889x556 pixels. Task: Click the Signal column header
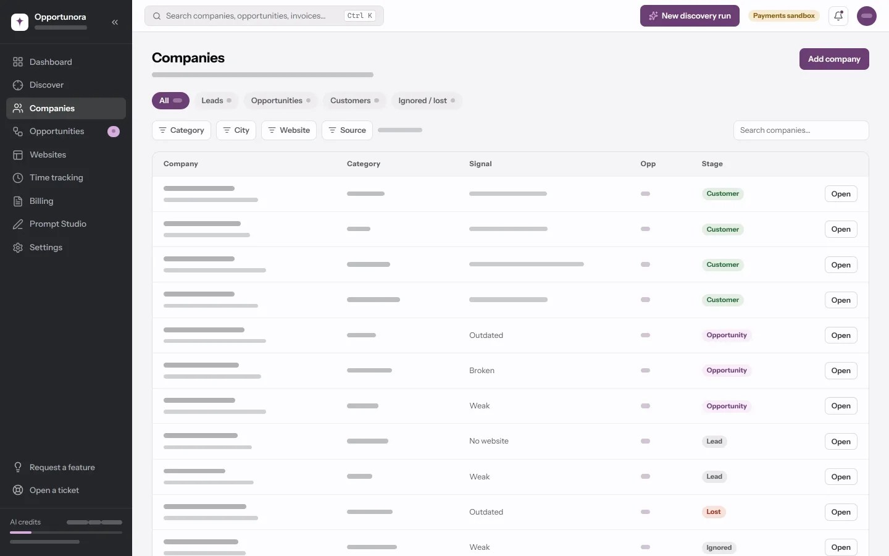click(480, 164)
